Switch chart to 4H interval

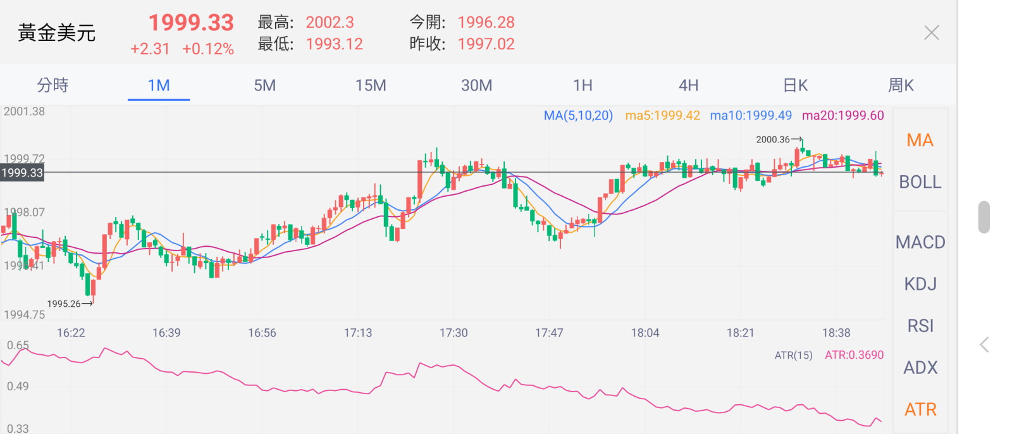688,85
